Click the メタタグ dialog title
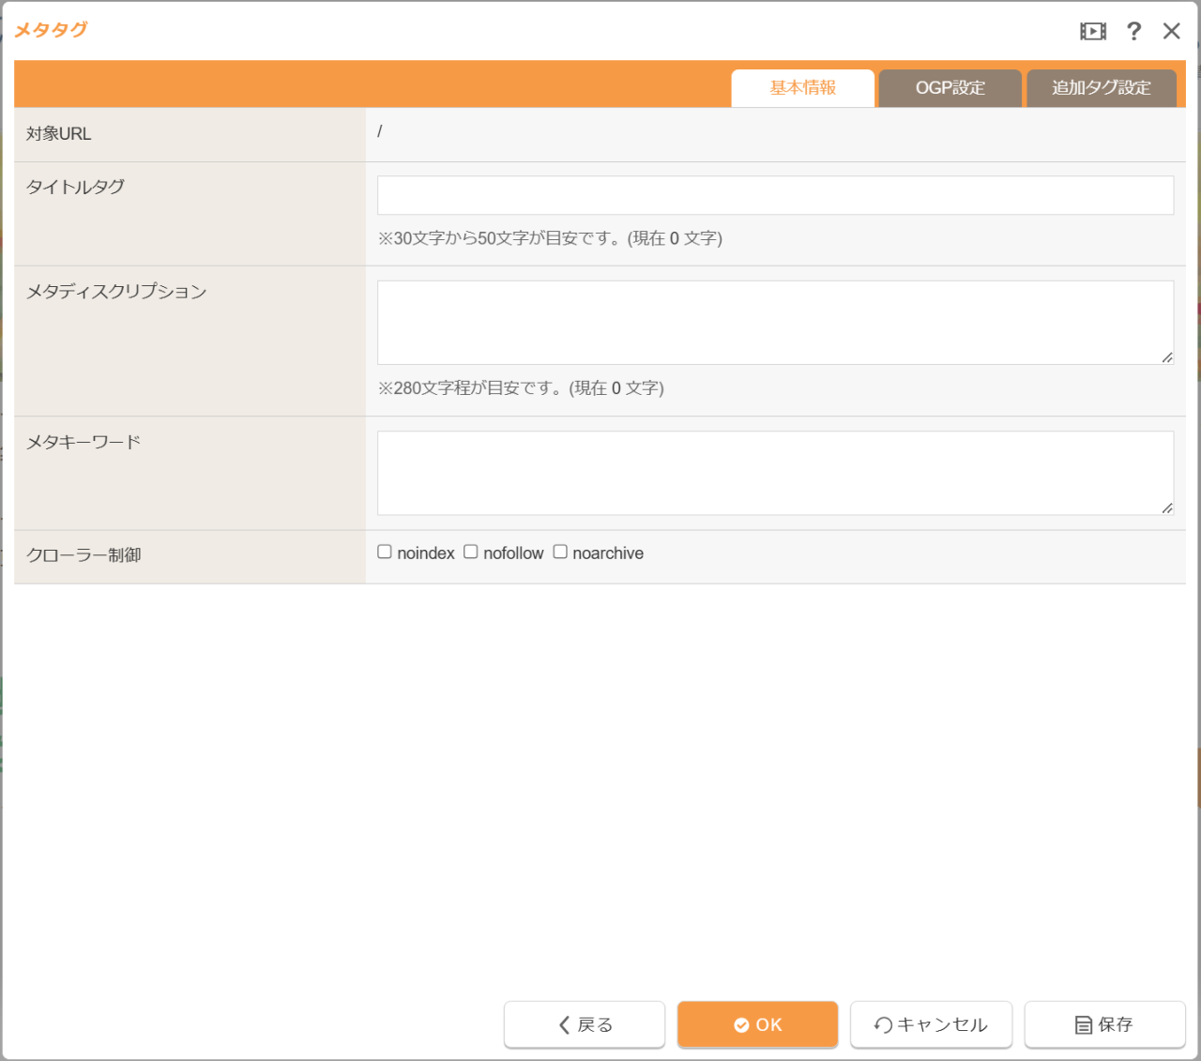This screenshot has width=1201, height=1061. [51, 30]
